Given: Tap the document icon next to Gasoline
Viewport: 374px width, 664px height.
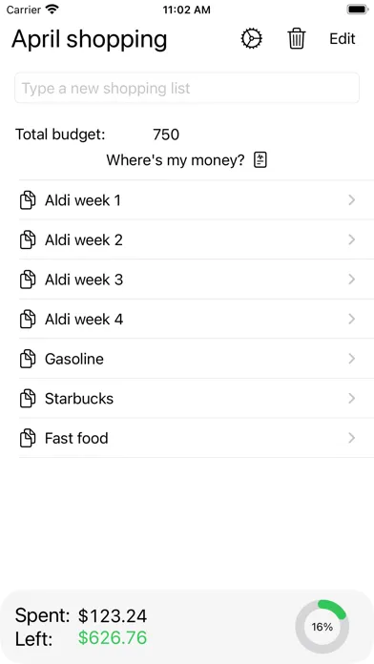Looking at the screenshot, I should click(x=28, y=359).
